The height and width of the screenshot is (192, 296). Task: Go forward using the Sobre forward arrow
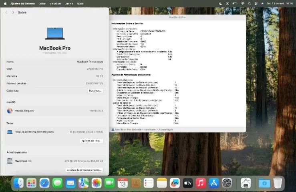(13, 12)
